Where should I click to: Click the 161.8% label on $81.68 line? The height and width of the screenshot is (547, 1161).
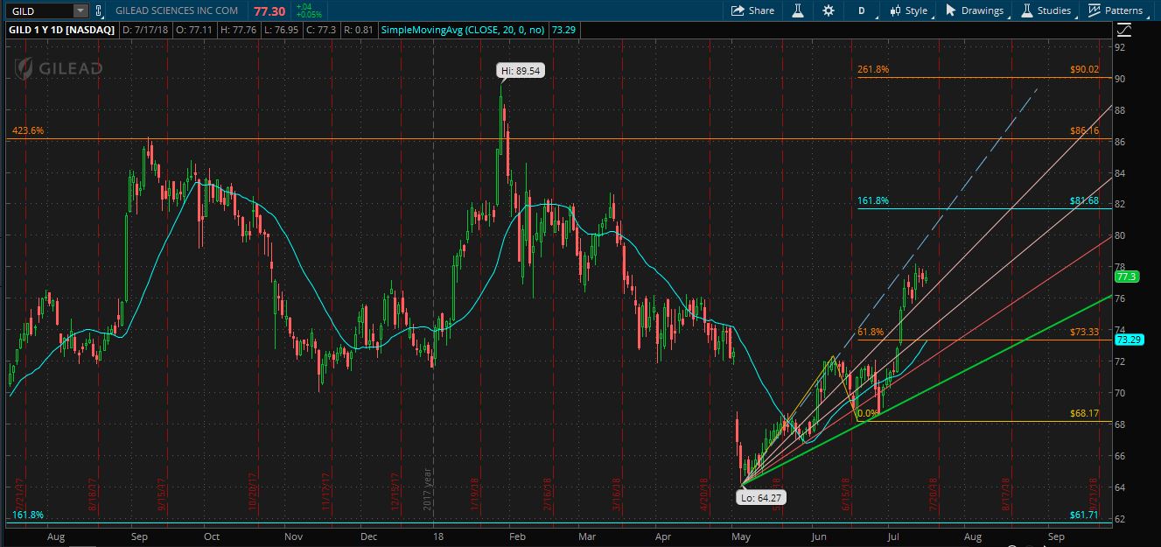pos(873,200)
